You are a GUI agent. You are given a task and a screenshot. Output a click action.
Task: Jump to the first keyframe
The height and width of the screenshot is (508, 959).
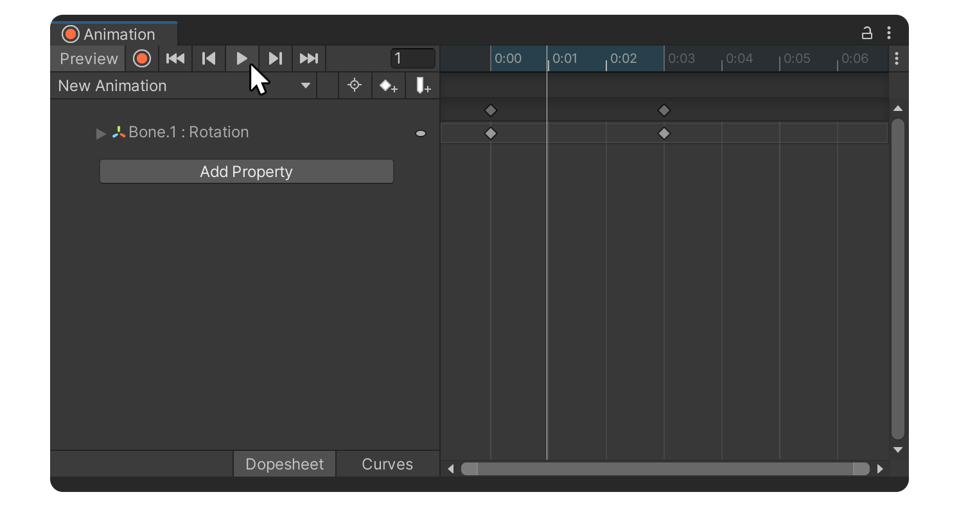(x=175, y=59)
